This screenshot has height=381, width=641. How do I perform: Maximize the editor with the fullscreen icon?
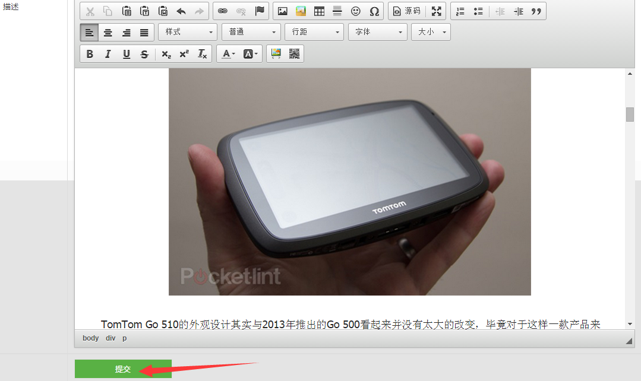pos(437,11)
